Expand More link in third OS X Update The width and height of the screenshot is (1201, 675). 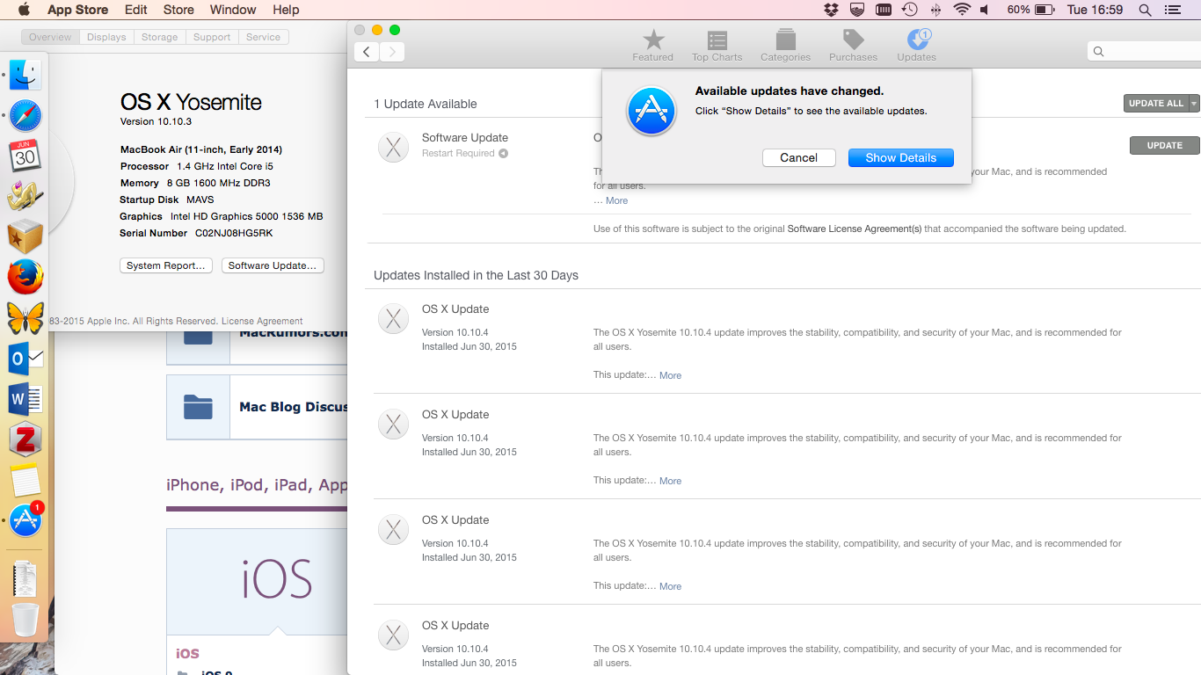tap(670, 586)
